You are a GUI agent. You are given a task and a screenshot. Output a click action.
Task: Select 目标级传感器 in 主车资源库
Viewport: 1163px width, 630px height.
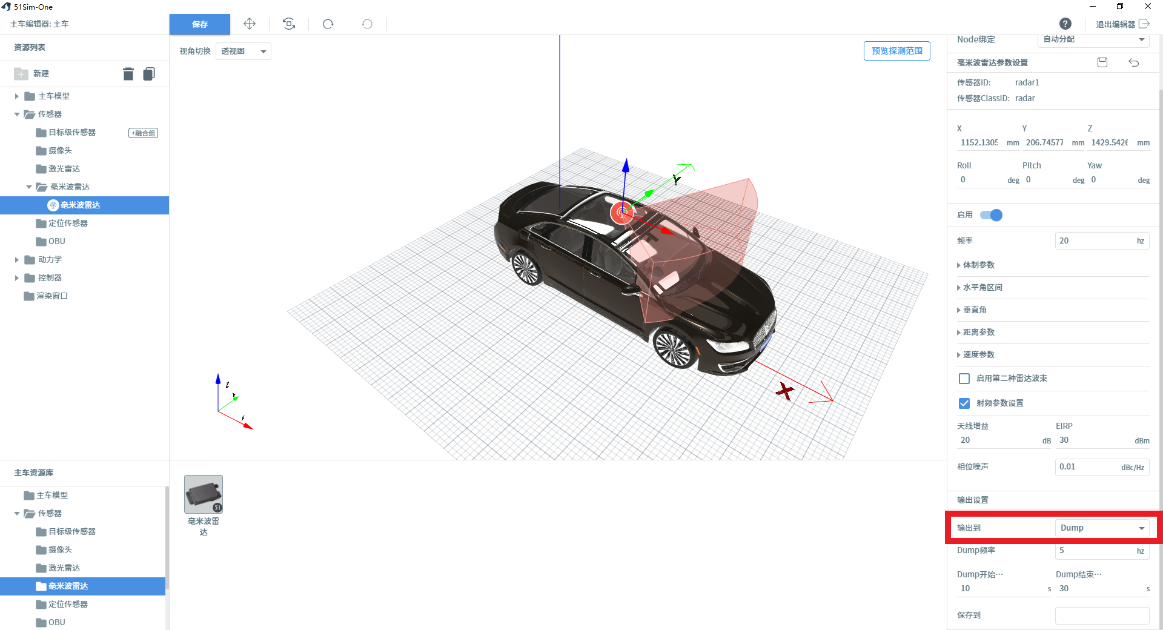point(72,532)
